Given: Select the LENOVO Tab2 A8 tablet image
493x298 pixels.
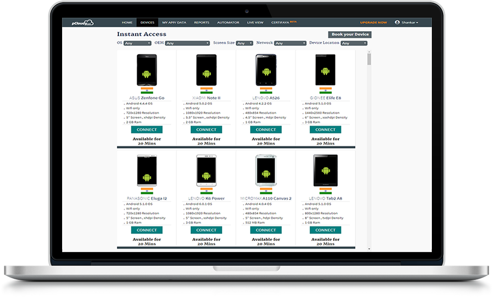Looking at the screenshot, I should [x=325, y=171].
